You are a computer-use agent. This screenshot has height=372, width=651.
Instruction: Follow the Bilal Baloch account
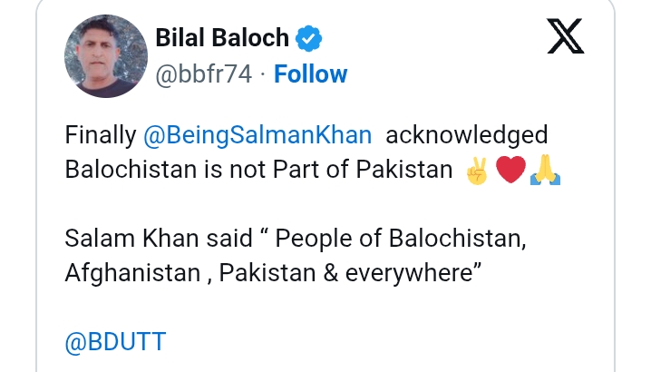click(311, 74)
